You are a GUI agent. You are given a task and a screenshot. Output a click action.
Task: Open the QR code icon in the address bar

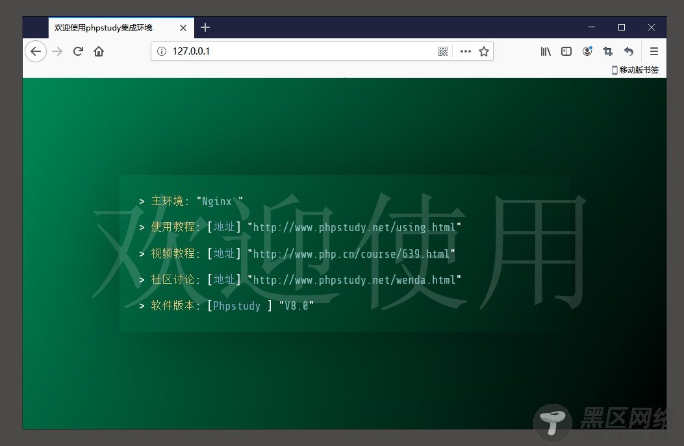443,51
